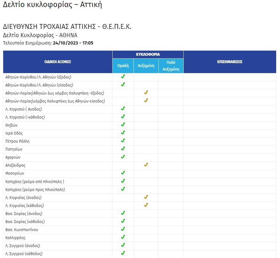This screenshot has width=280, height=258.
Task: Select text Κατεχάκη (ρεύμα από Ηλιούπολη )
Action: coord(35,182)
